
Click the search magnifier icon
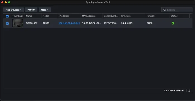164,10
